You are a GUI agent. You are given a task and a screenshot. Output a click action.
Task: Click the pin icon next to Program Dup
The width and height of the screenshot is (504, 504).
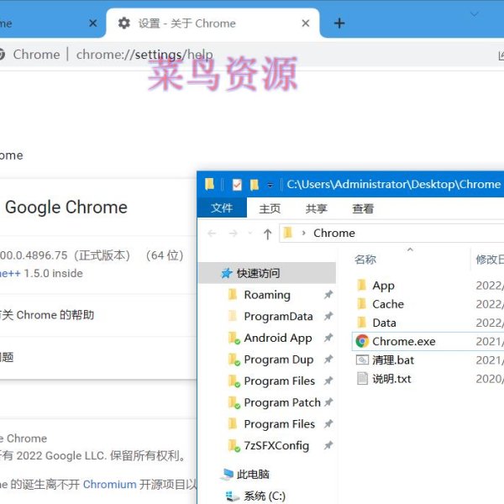[x=328, y=359]
